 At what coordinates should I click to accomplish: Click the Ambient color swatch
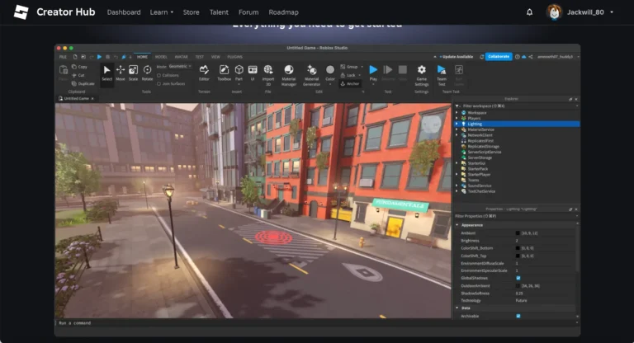[x=518, y=233]
